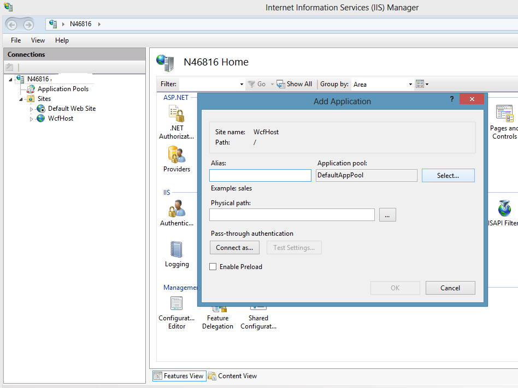This screenshot has height=388, width=518.
Task: Select Application Pools in Connections tree
Action: (63, 89)
